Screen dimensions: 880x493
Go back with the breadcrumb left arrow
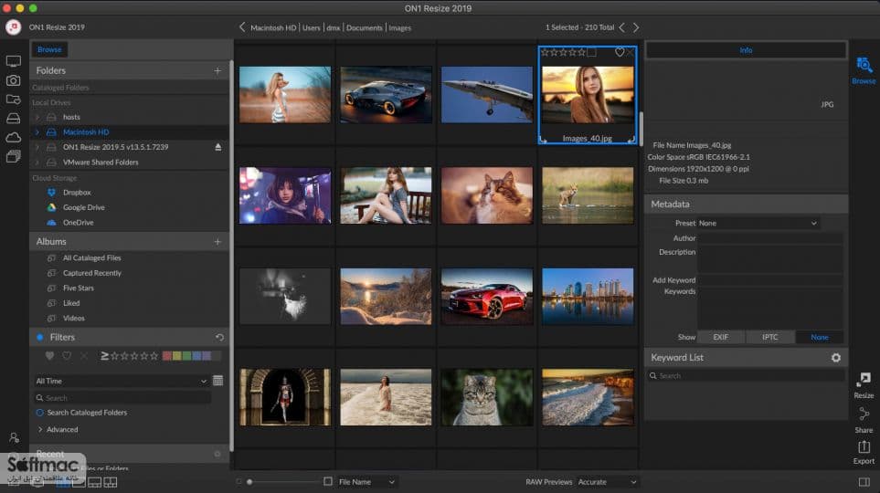[242, 26]
